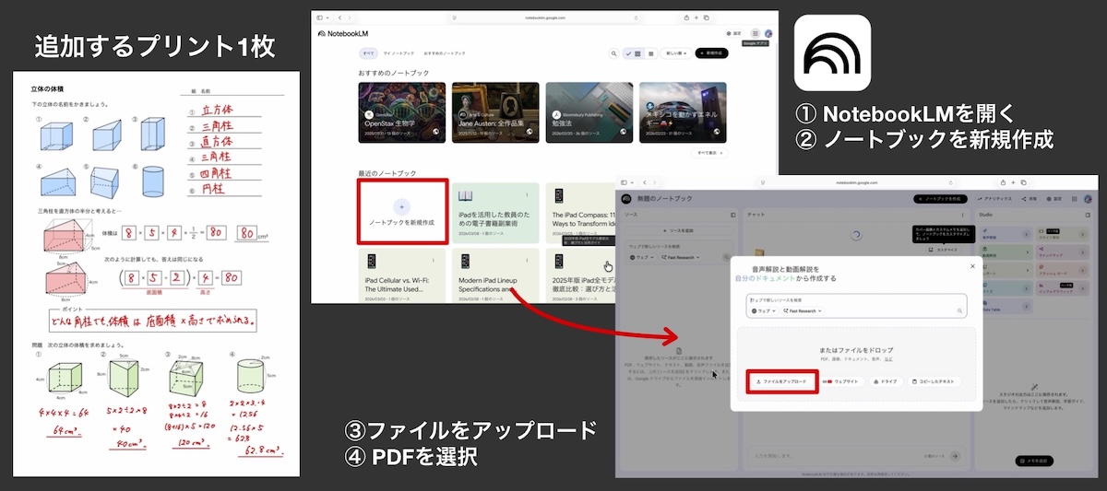Open Google apps grid in notebook window
1107x491 pixels.
coord(1074,199)
